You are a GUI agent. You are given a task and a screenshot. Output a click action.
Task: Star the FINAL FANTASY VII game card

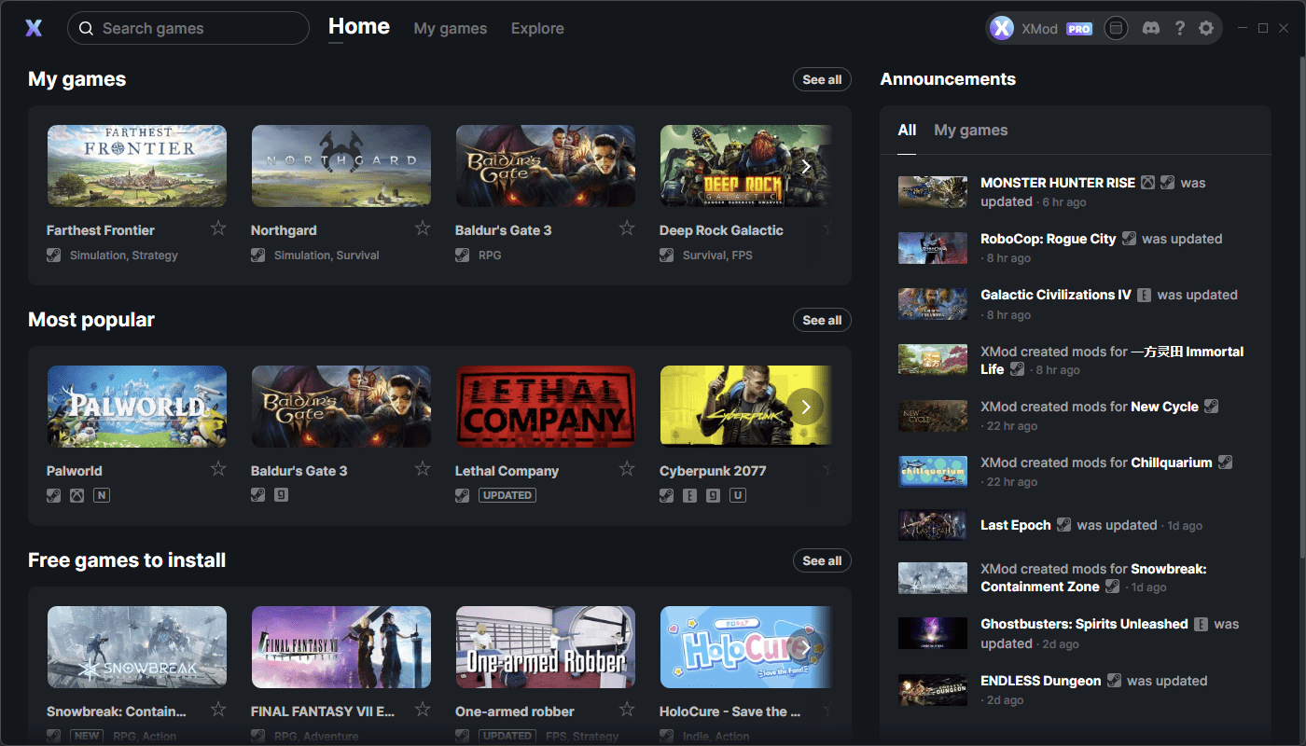point(423,710)
